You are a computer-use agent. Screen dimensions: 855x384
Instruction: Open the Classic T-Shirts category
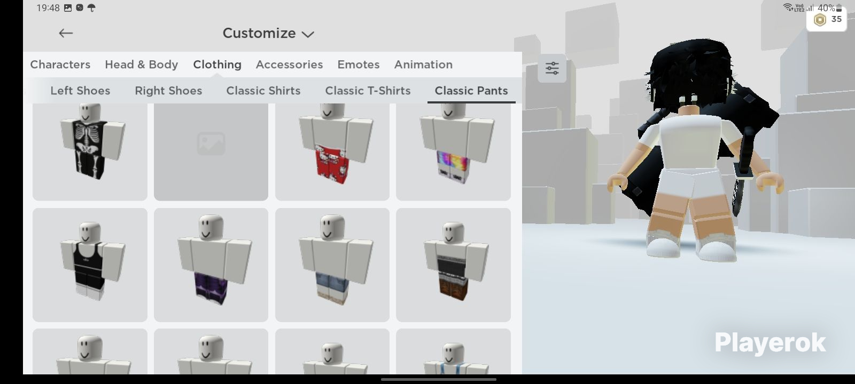[368, 91]
